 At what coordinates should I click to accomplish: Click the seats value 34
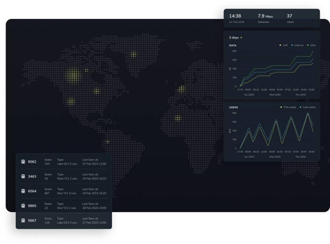46,178
